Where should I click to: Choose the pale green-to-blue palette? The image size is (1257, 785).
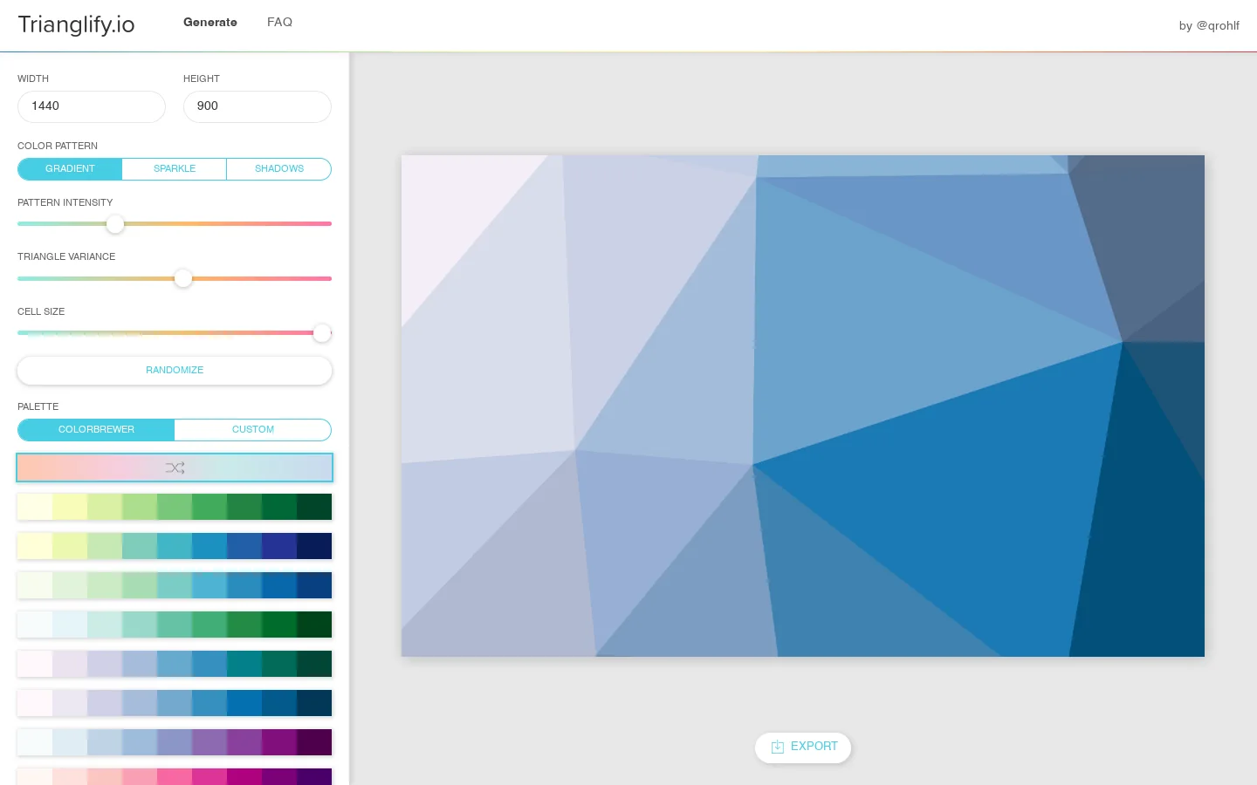click(175, 585)
